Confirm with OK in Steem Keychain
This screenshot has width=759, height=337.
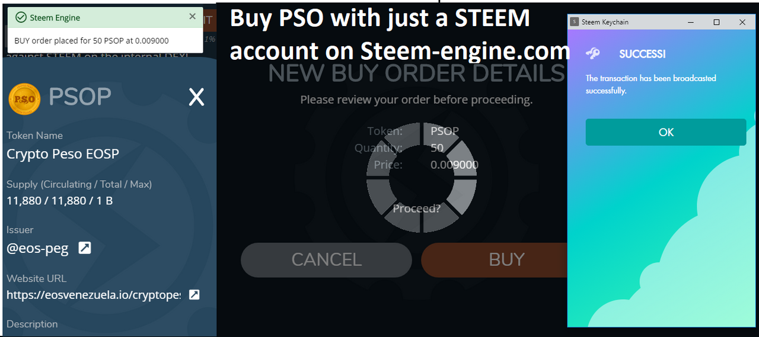coord(665,132)
